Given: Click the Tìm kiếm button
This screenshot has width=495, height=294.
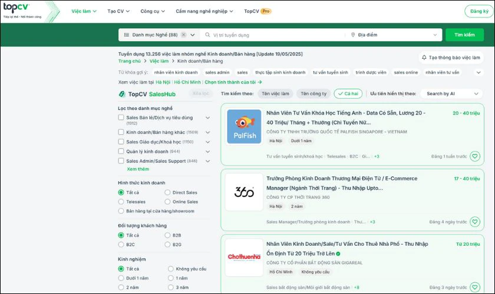Looking at the screenshot, I should coord(464,35).
